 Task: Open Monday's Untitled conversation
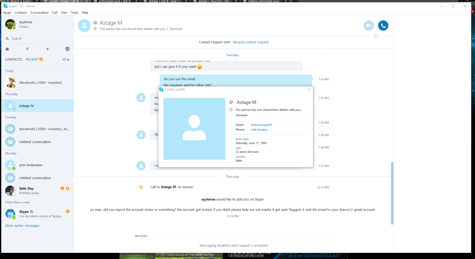[37, 178]
